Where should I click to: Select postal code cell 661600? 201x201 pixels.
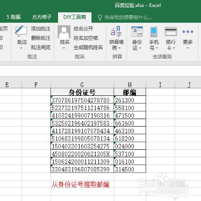[x=130, y=123]
